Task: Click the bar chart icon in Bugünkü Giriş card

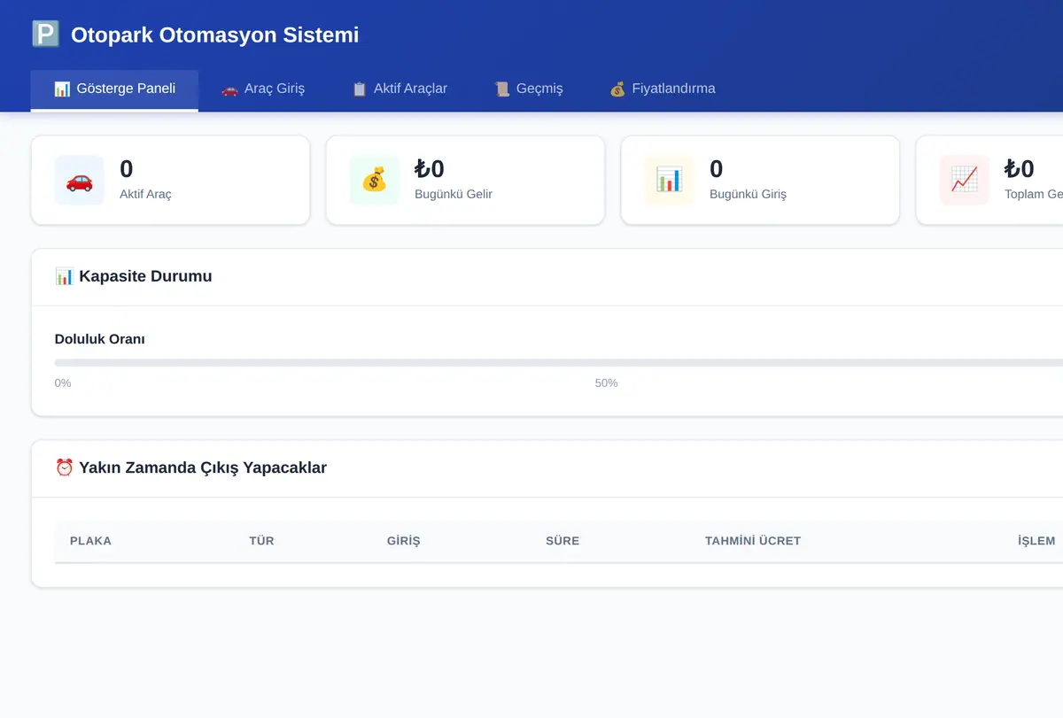Action: point(669,181)
